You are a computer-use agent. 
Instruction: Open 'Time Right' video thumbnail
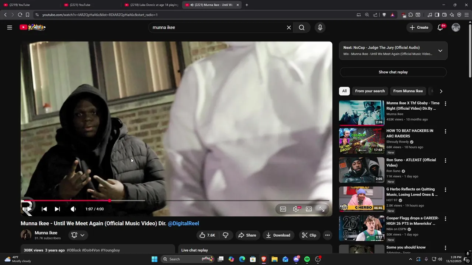[361, 113]
